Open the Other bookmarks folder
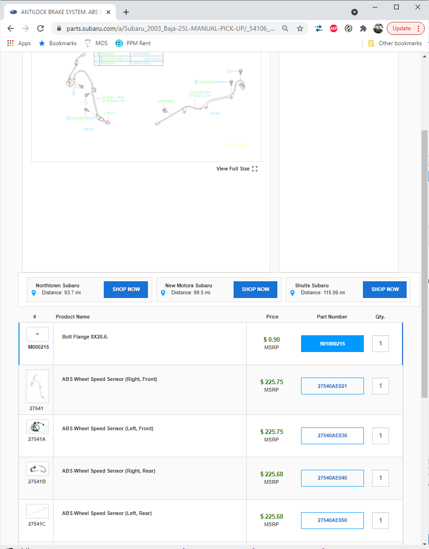 [395, 43]
